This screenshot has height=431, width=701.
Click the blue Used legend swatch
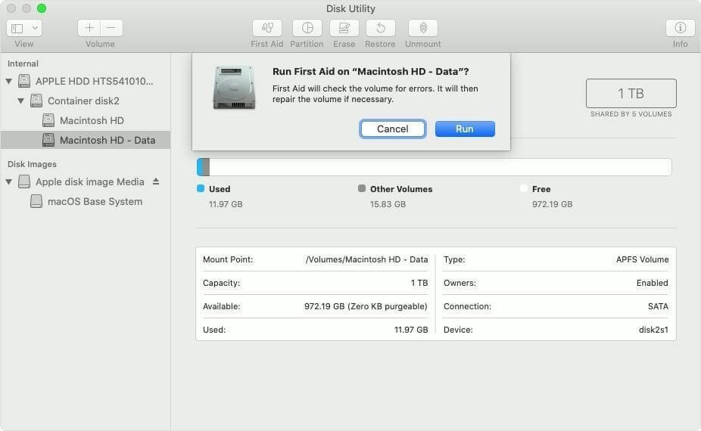tap(201, 189)
